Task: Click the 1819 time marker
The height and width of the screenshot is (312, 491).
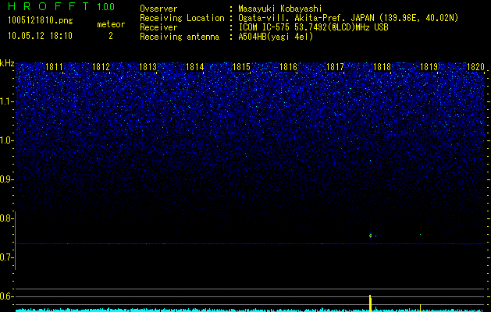Action: (429, 67)
